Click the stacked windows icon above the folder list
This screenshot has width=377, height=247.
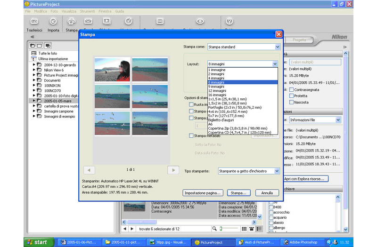(x=48, y=46)
